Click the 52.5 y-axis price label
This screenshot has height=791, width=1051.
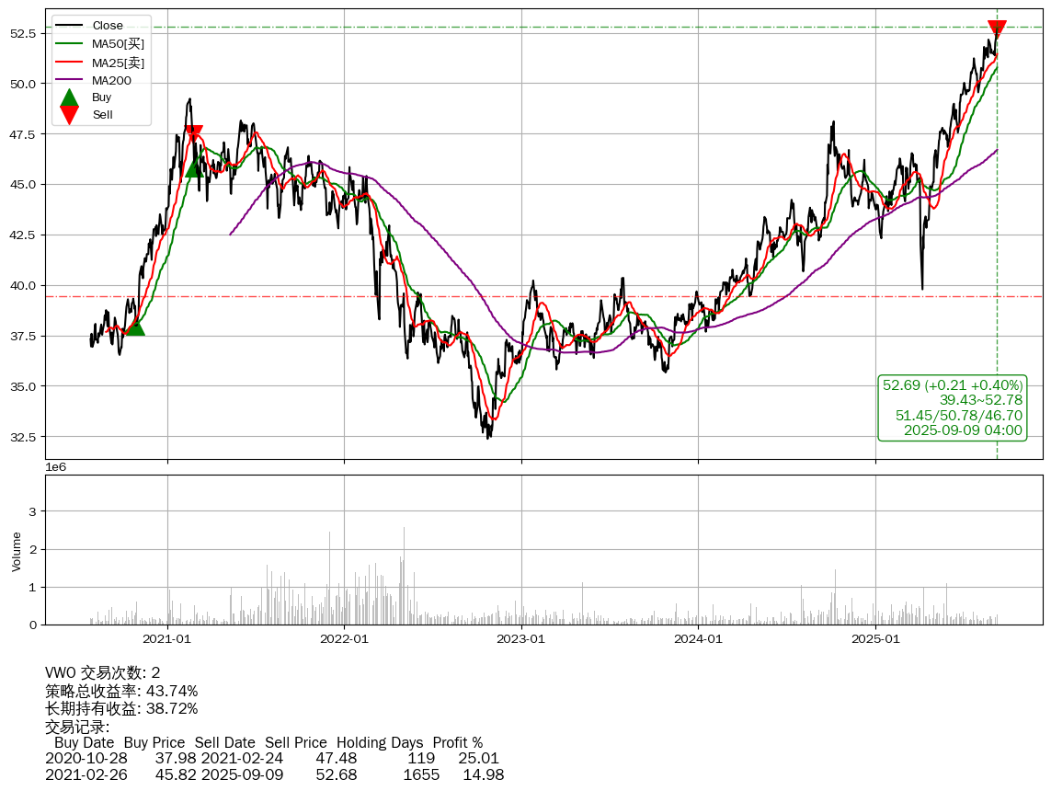[23, 33]
